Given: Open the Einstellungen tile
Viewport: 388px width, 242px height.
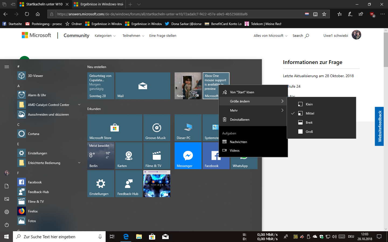Looking at the screenshot, I should (101, 184).
